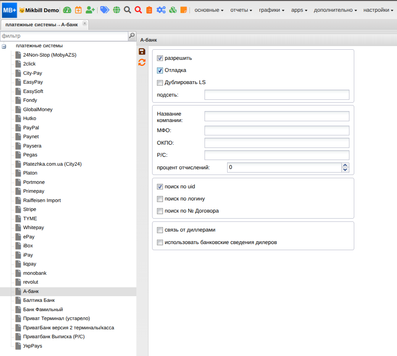Image resolution: width=397 pixels, height=356 pixels.
Task: Click the blue gears settings icon
Action: (161, 10)
